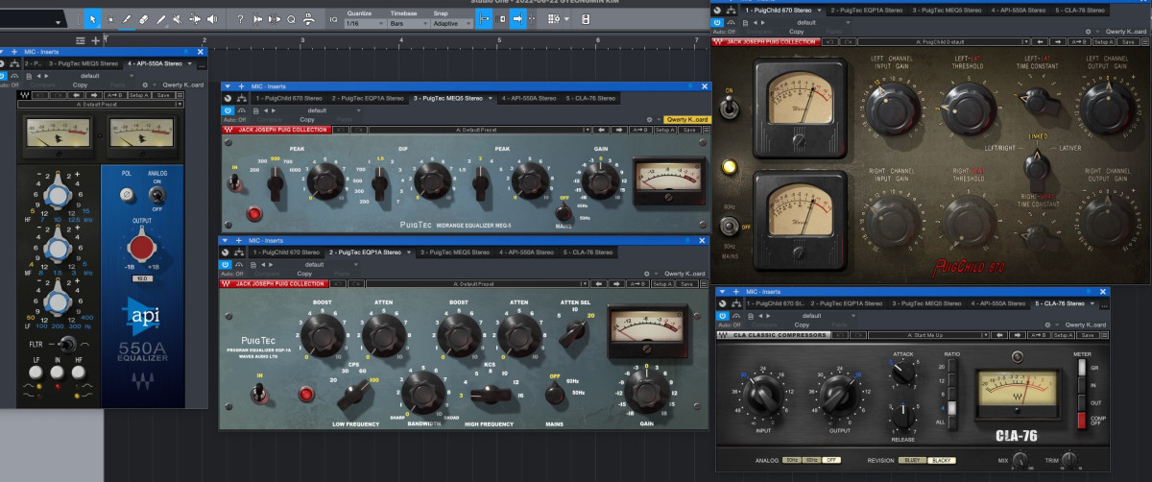Viewport: 1152px width, 482px height.
Task: Click the magnifier Q icon in the toolbar
Action: pos(291,18)
